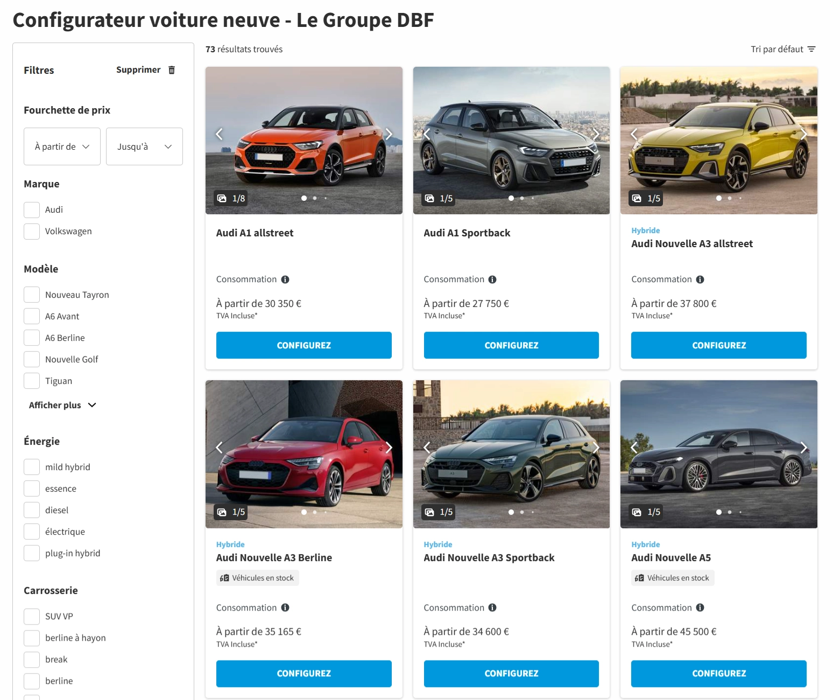Image resolution: width=840 pixels, height=700 pixels.
Task: Select the A6 Berline model checkbox
Action: pos(32,338)
